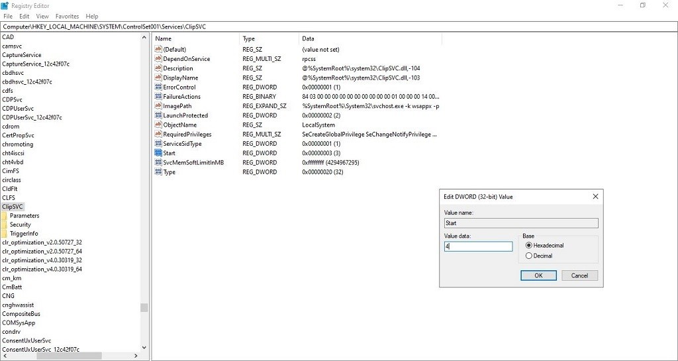Click the rpcss data value
Screen dimensions: 678x361
click(x=309, y=59)
